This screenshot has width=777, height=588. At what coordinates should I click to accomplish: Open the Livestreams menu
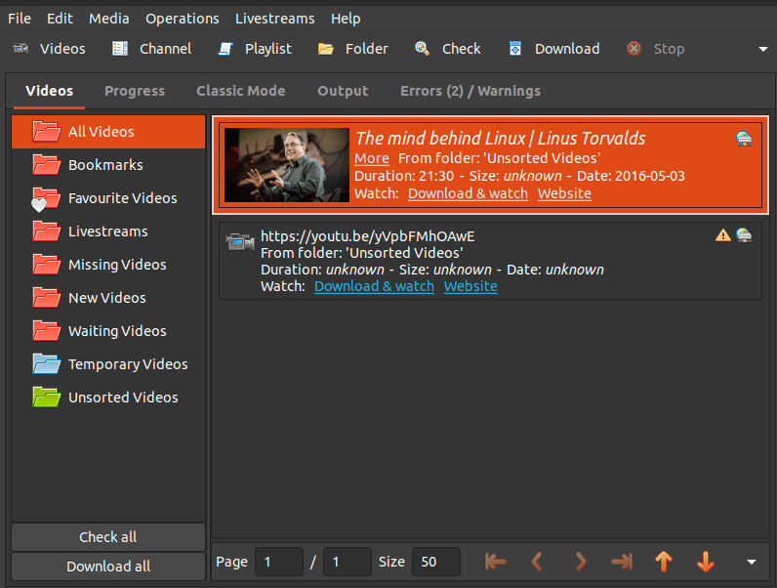tap(274, 19)
